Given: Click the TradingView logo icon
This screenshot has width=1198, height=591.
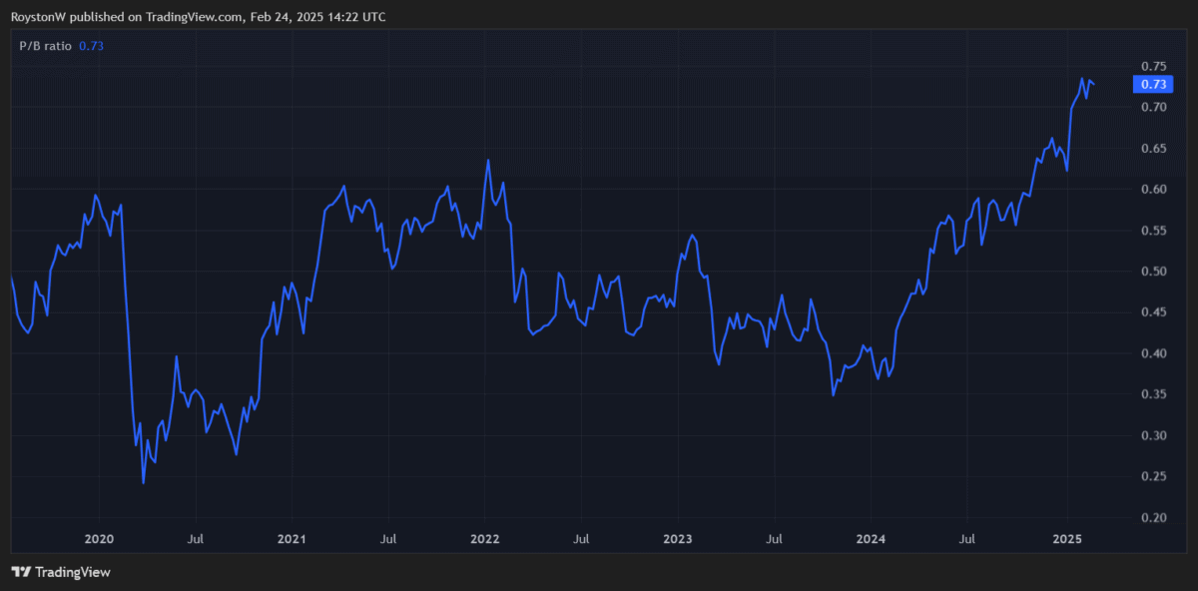Looking at the screenshot, I should pos(21,572).
